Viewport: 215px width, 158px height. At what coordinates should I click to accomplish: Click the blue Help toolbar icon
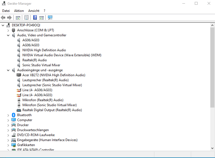pos(35,17)
